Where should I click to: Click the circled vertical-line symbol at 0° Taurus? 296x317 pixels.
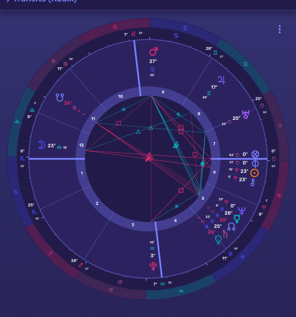tap(255, 164)
